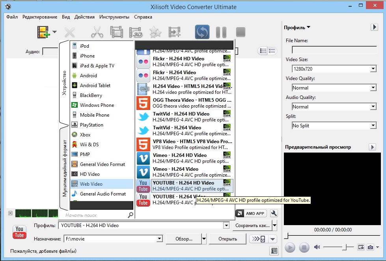Click the Сохранить как... button
386x261 pixels.
[252, 226]
